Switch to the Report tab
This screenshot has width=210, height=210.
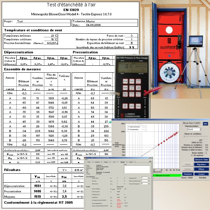131,162
